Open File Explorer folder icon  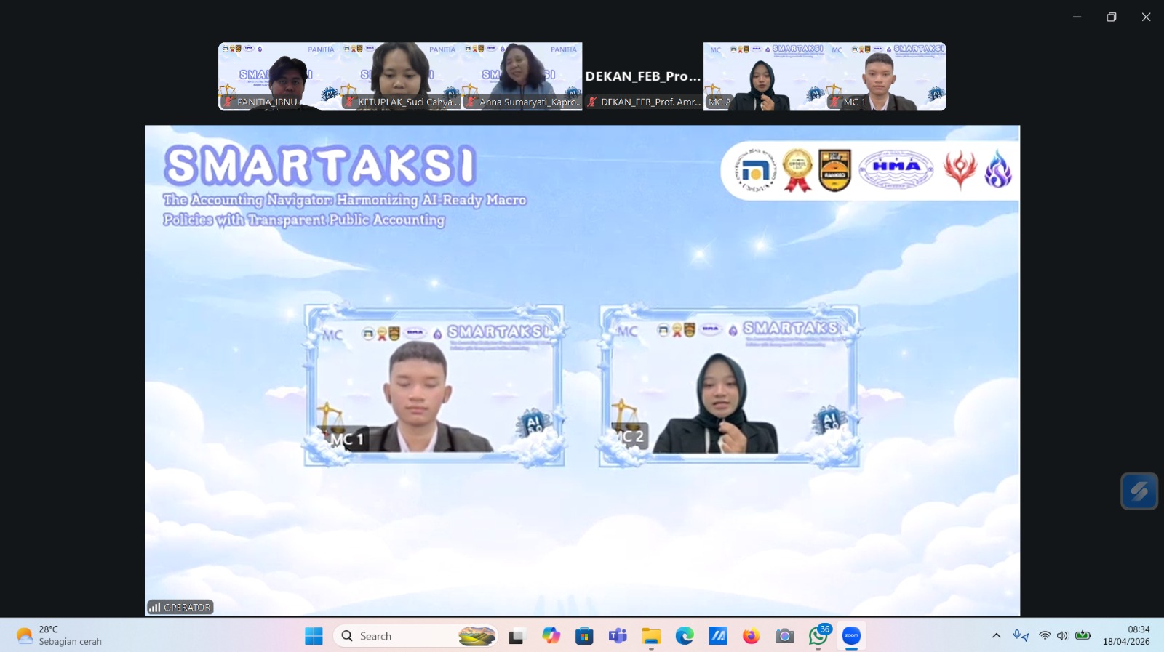tap(651, 636)
